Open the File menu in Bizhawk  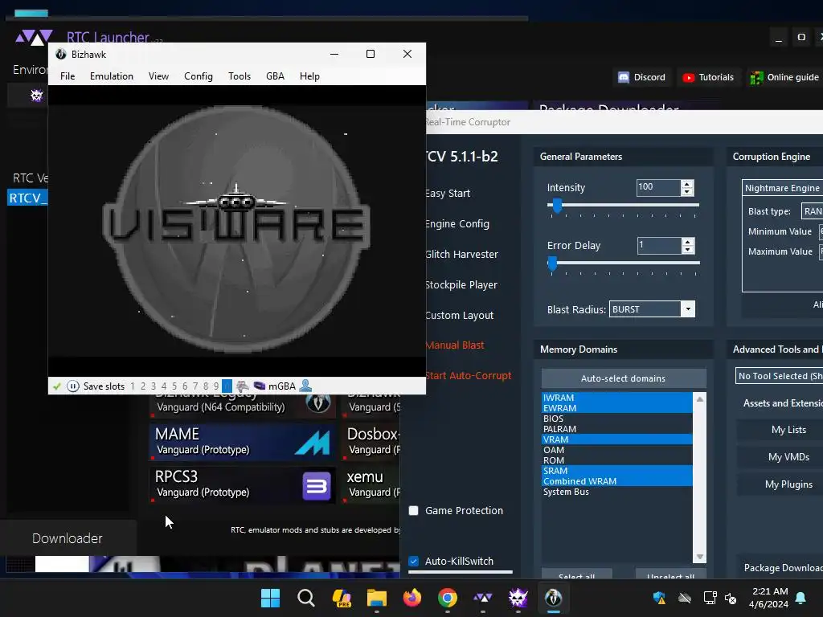click(68, 76)
